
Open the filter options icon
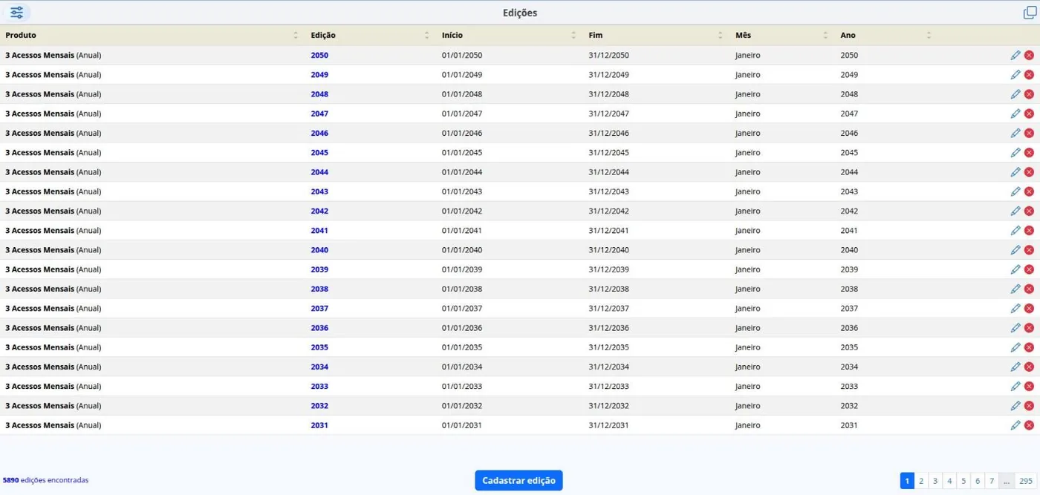16,13
